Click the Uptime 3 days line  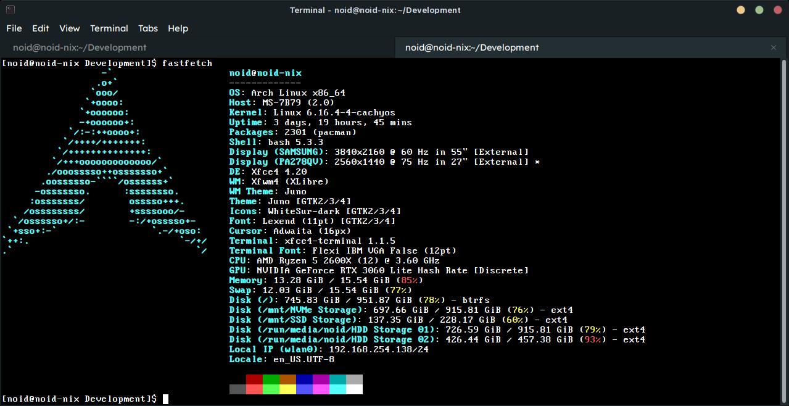pyautogui.click(x=321, y=122)
